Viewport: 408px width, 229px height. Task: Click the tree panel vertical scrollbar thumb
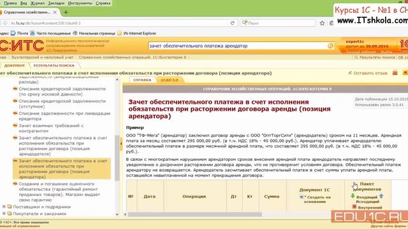(117, 158)
